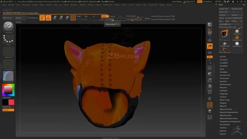Click the Zoom3D navigation icon
The height and width of the screenshot is (139, 247).
(x=210, y=80)
